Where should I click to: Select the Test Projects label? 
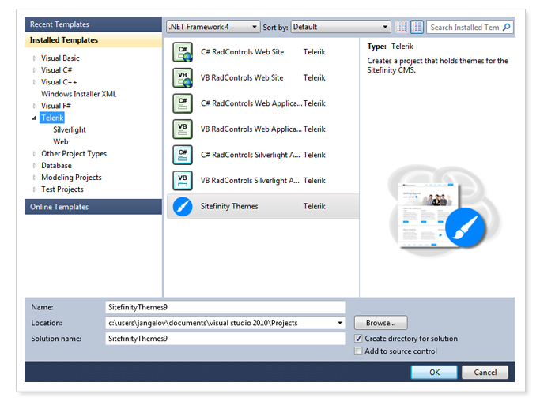(62, 189)
